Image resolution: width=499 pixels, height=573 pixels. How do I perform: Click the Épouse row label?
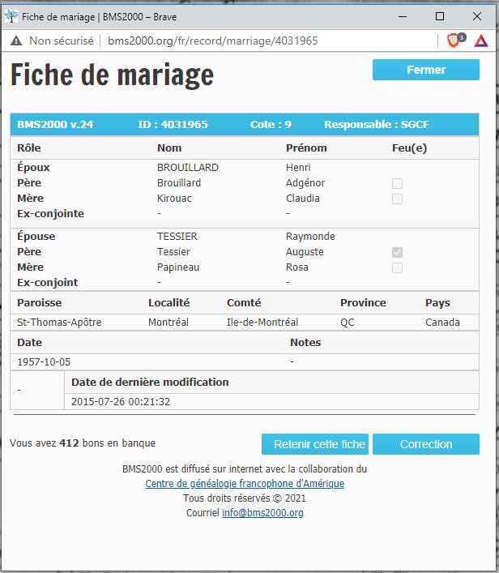[36, 237]
